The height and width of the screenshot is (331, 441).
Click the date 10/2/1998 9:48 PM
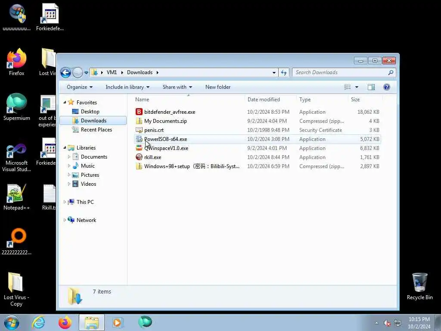click(268, 130)
